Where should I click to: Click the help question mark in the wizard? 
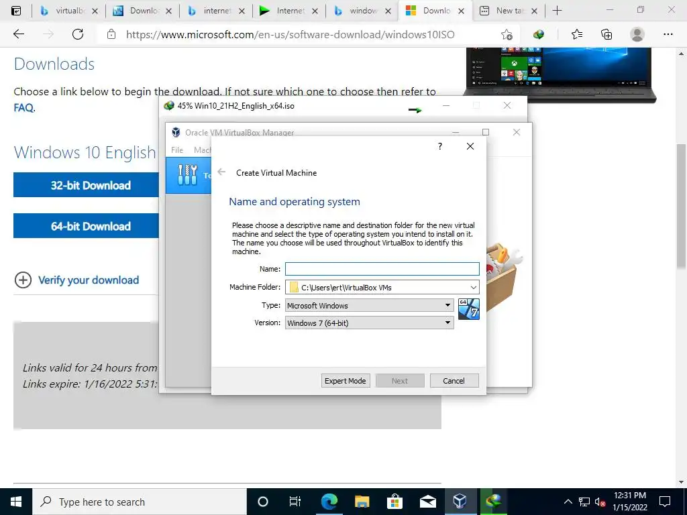point(440,146)
